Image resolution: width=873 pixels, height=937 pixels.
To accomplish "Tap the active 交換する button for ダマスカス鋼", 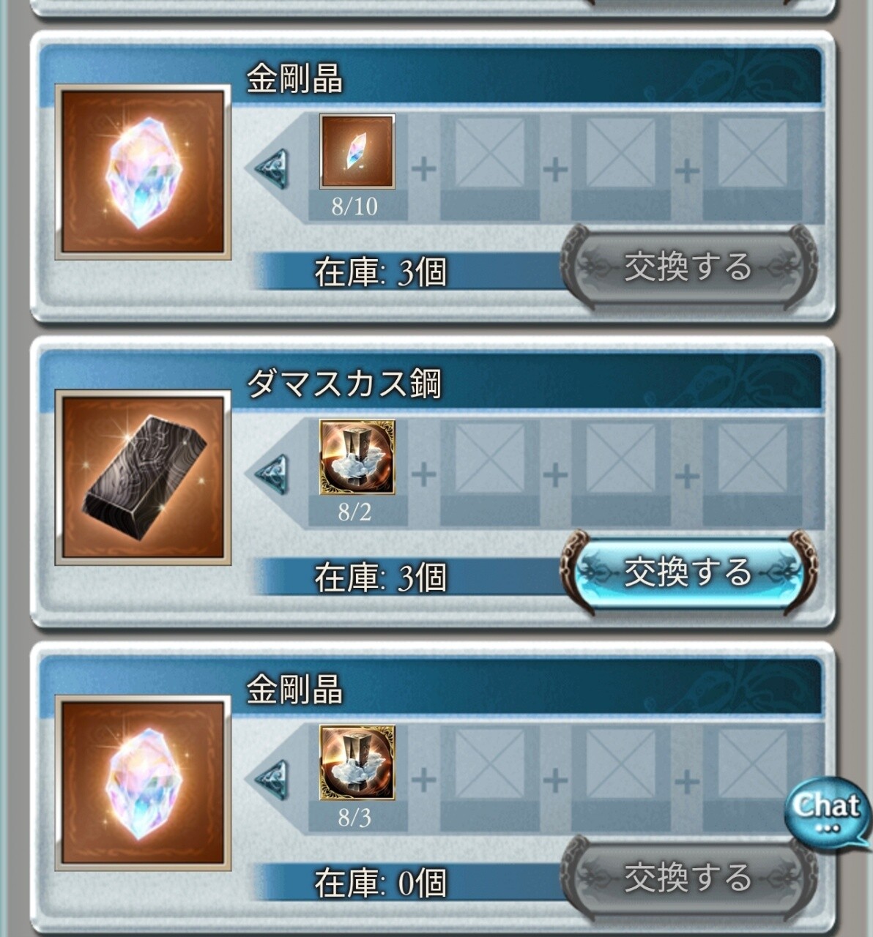I will (688, 573).
